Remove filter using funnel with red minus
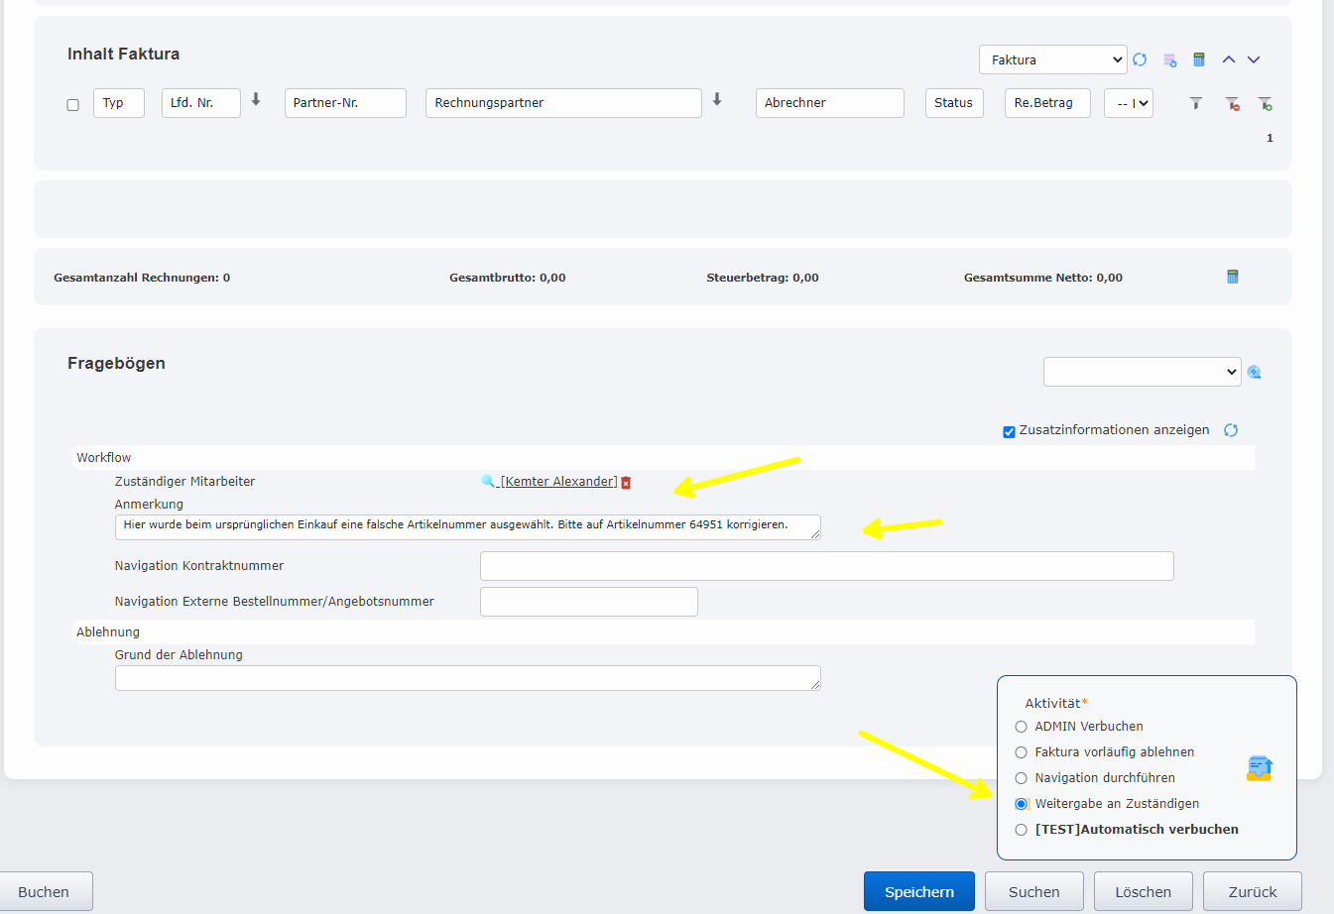The image size is (1334, 914). pos(1232,103)
